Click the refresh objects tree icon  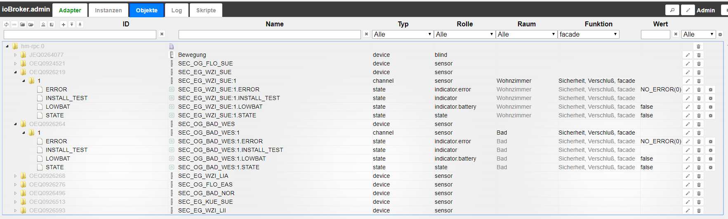tap(6, 25)
